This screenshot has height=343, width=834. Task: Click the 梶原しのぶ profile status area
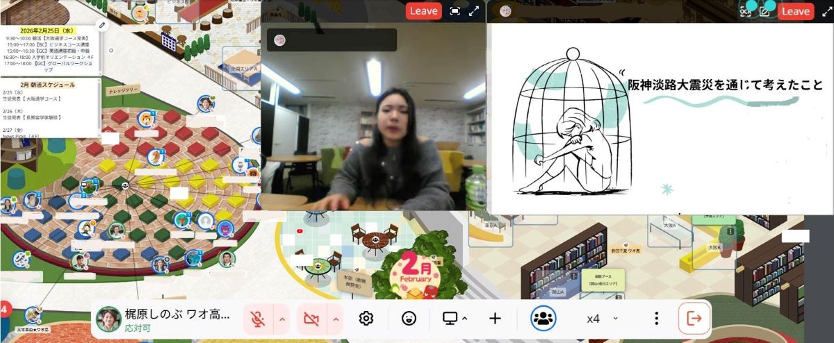tap(163, 319)
